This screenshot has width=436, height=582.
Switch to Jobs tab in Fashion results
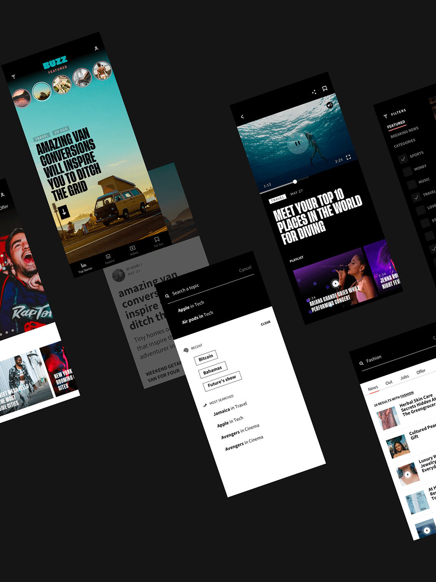coord(405,377)
